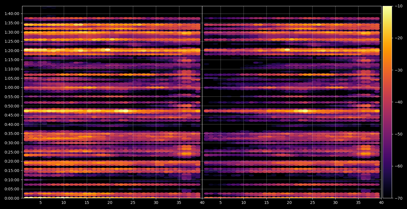
Task: Click the −50 colorbar scale label
Action: pyautogui.click(x=398, y=134)
